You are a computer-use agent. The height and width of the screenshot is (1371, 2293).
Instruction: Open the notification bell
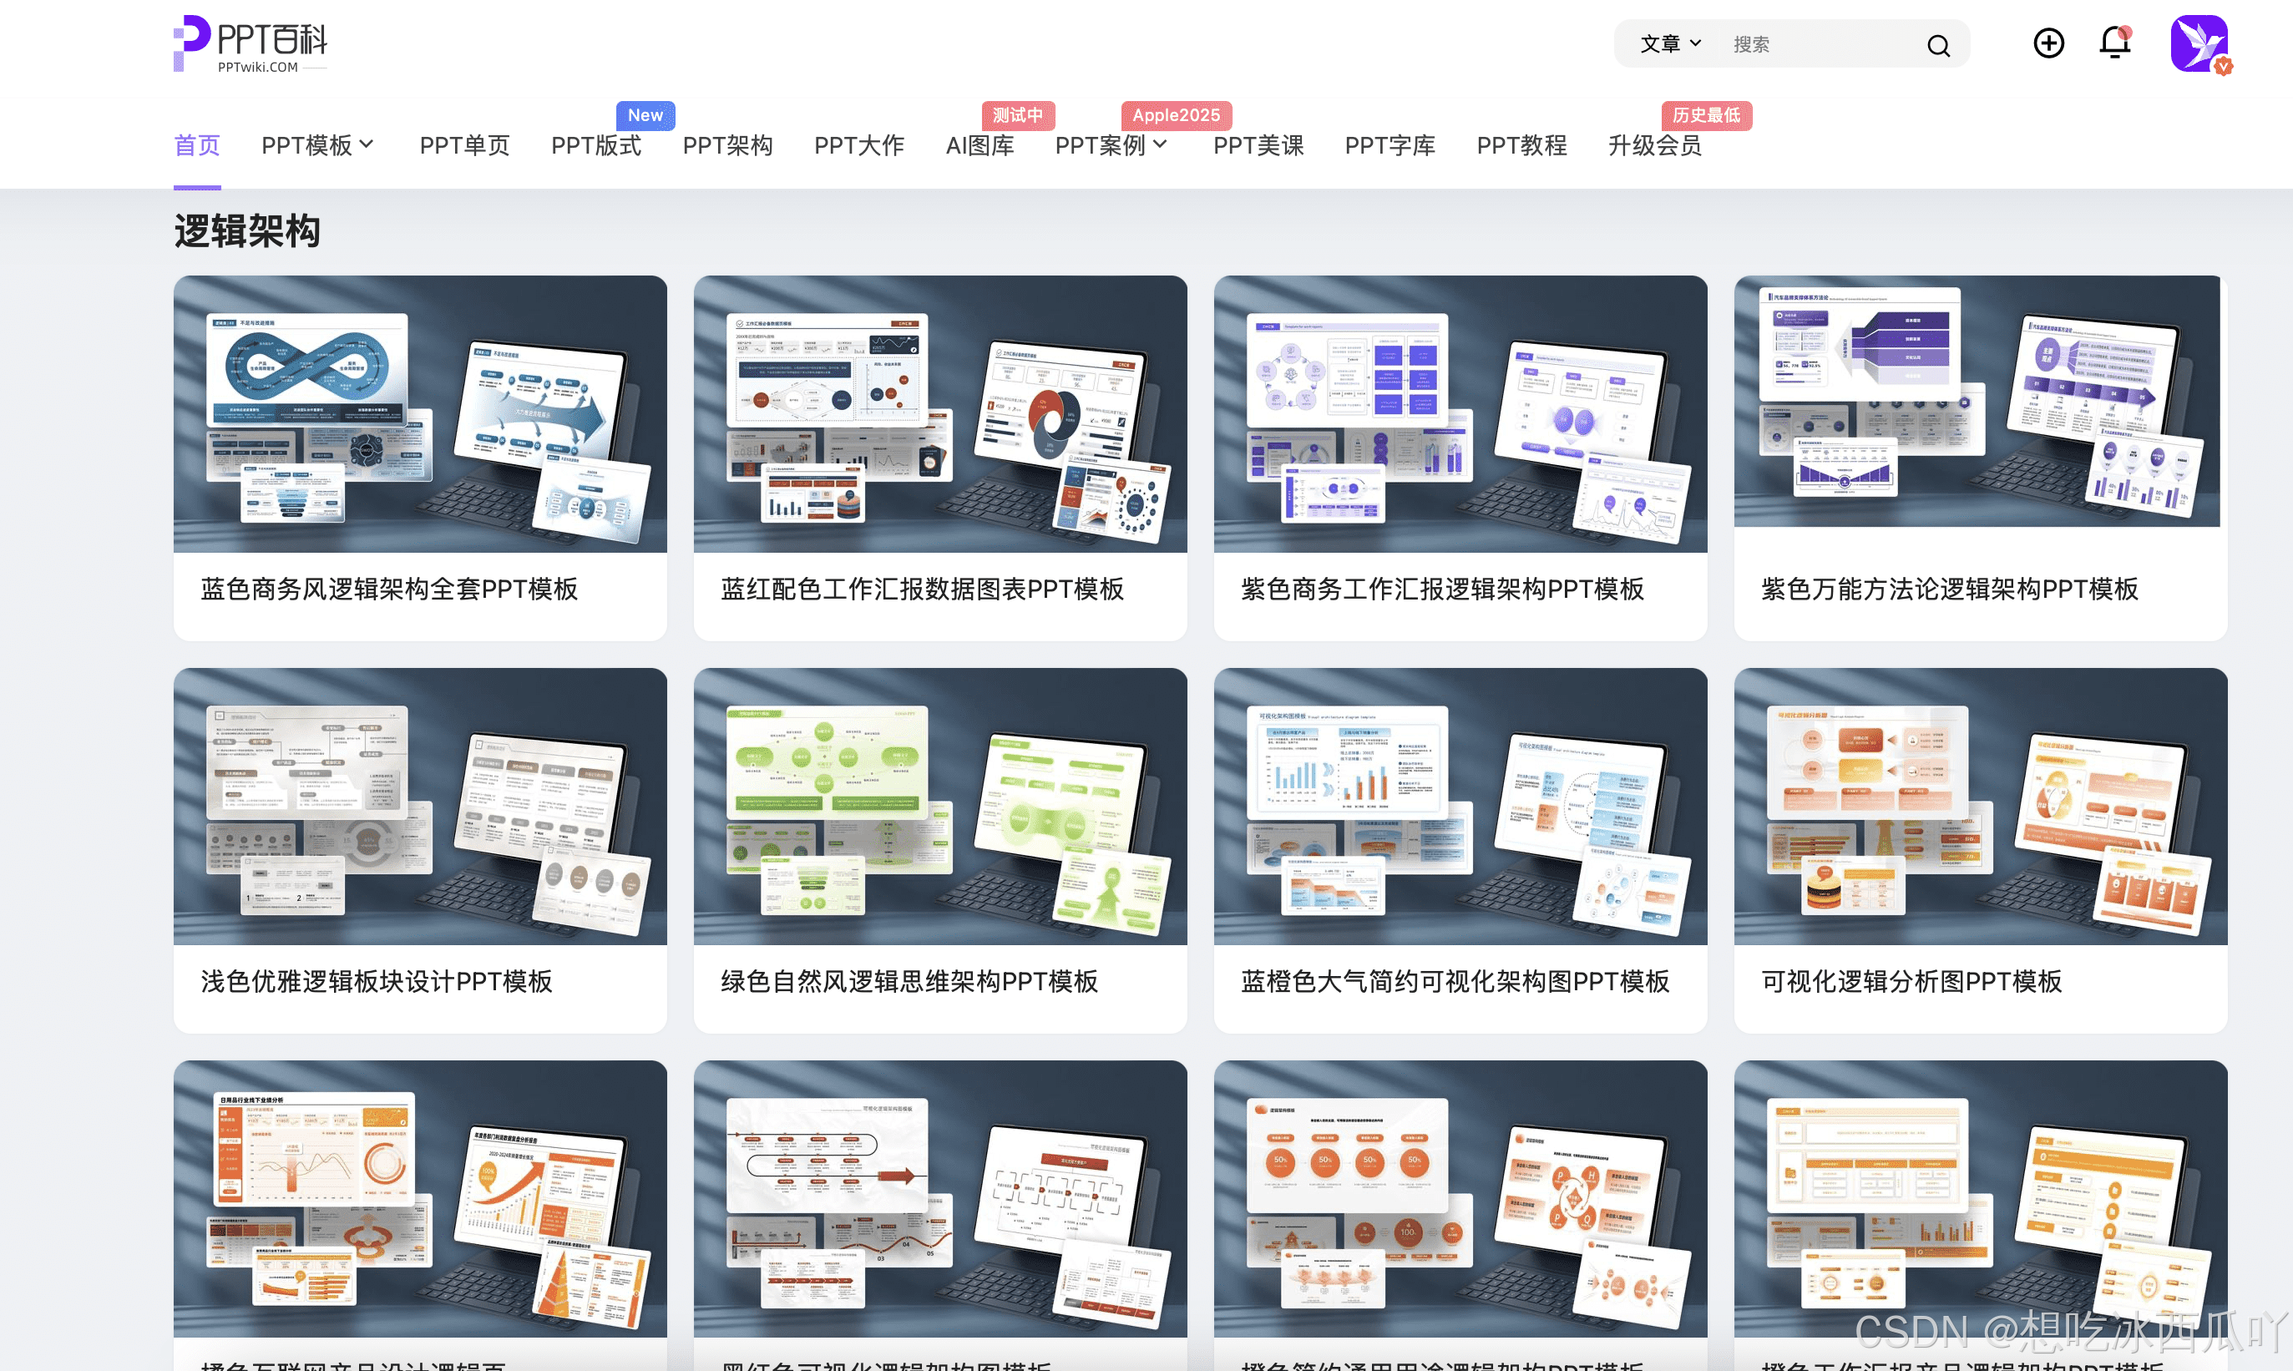[x=2113, y=43]
